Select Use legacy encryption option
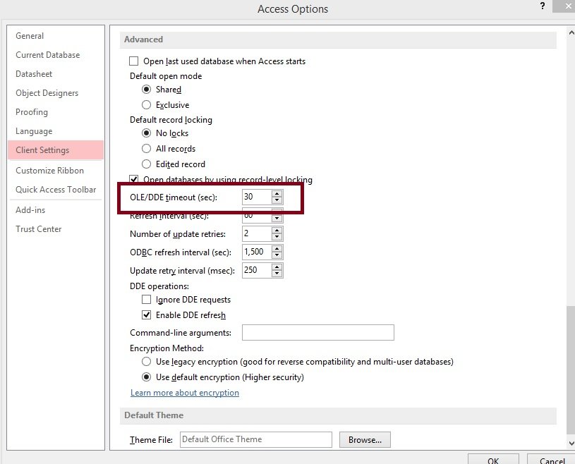The height and width of the screenshot is (464, 575). [x=147, y=362]
